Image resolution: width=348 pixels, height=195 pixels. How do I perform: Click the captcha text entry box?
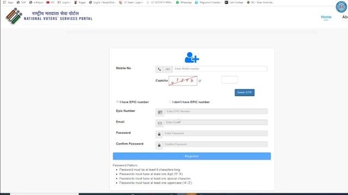pos(229,80)
